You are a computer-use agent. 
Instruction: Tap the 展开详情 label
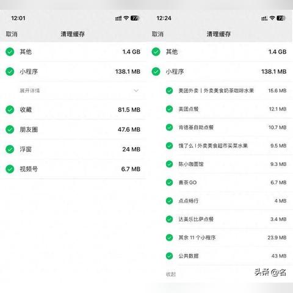[x=30, y=90]
